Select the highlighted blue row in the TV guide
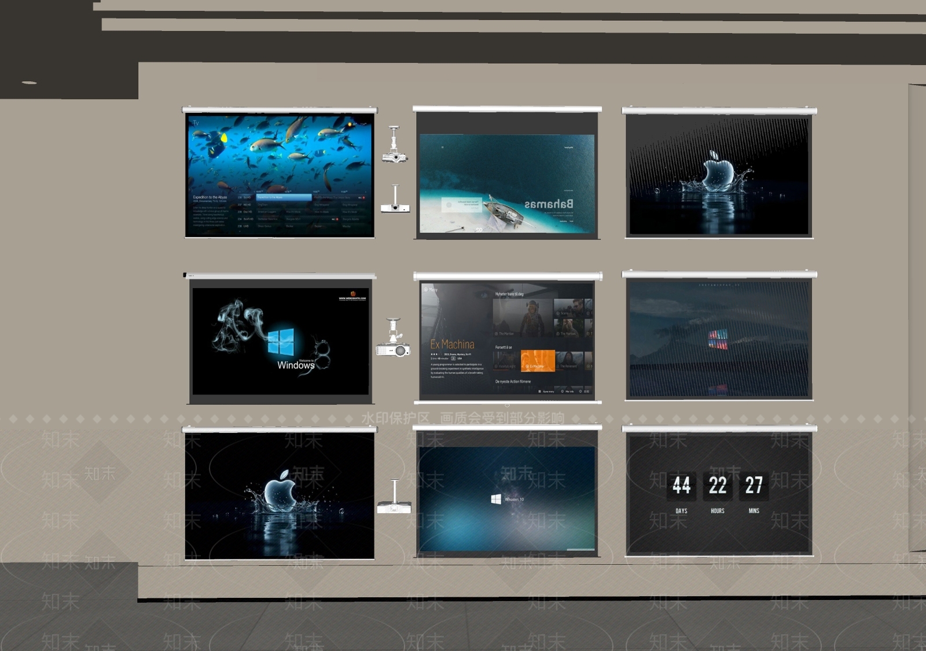Image resolution: width=926 pixels, height=651 pixels. tap(284, 197)
